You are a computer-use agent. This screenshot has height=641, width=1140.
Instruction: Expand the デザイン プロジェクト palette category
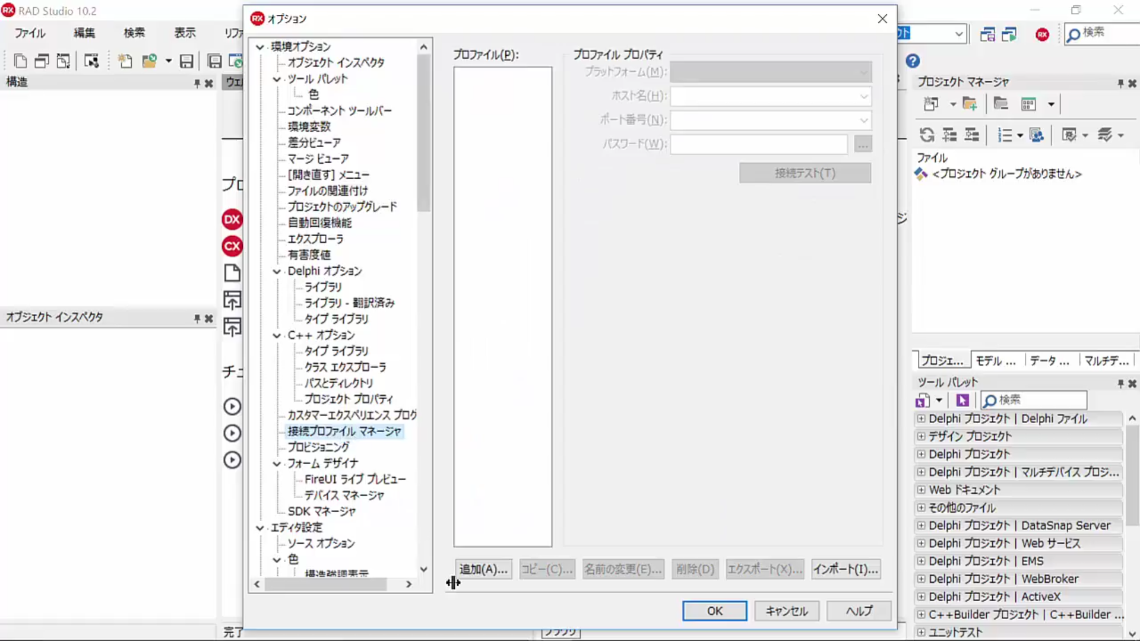click(921, 436)
